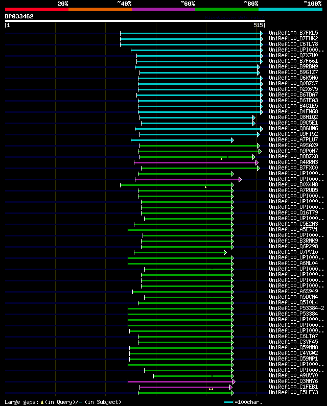This screenshot has height=406, width=327.
Task: Select UniRef100_A6ML04 entry
Action: click(293, 264)
